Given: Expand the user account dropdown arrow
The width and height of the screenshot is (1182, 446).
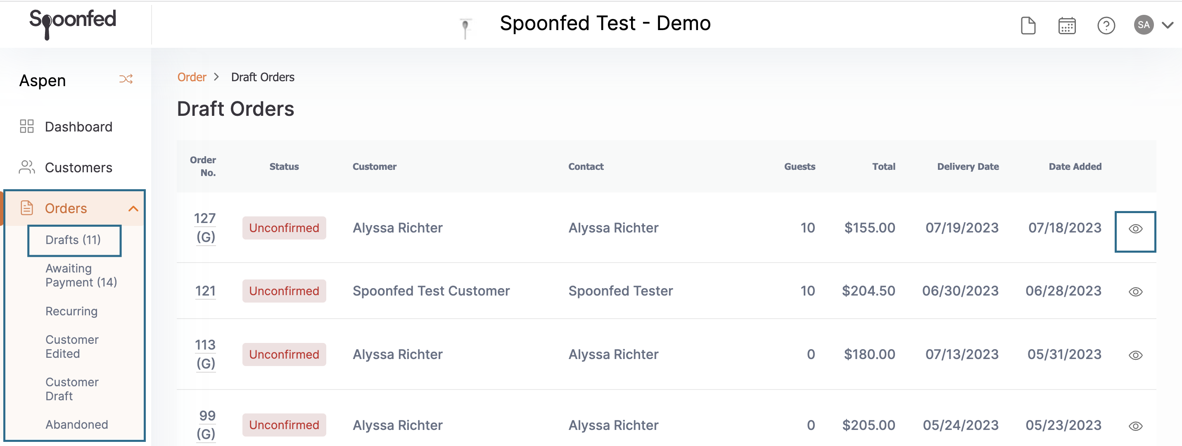Looking at the screenshot, I should (x=1167, y=25).
